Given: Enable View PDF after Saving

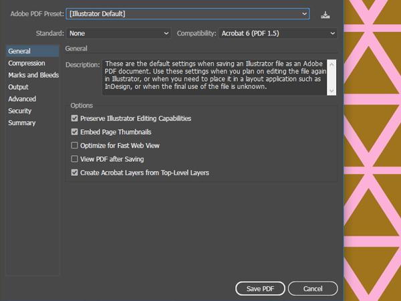Looking at the screenshot, I should pos(74,159).
